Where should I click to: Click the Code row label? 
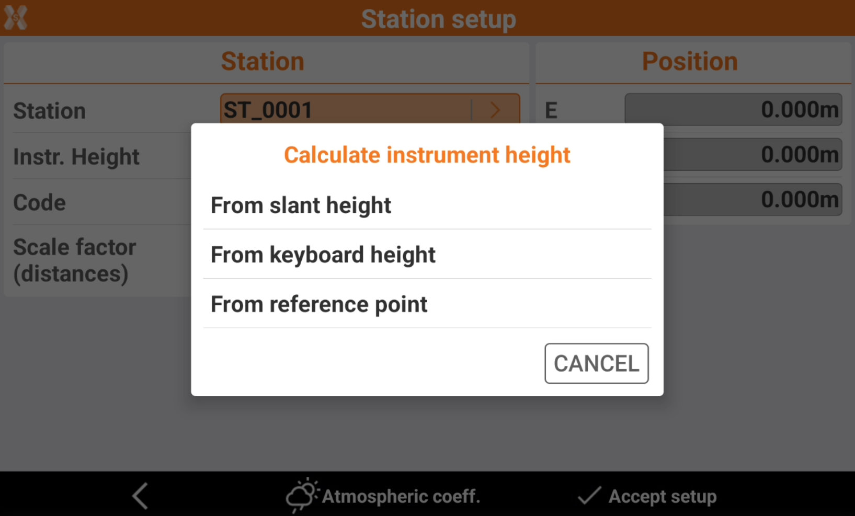[40, 203]
